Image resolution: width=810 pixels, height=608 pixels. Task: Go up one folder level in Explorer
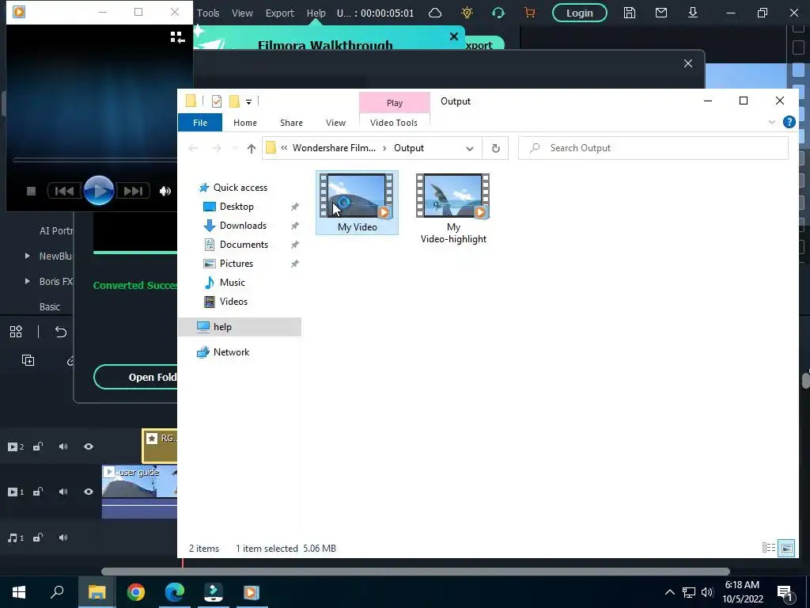(251, 148)
